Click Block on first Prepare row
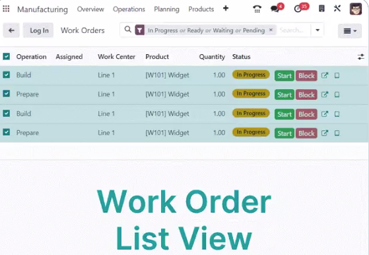 coord(306,95)
